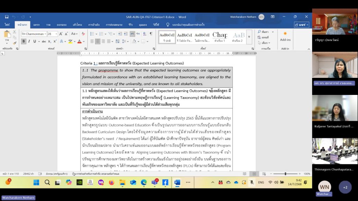
Task: Toggle left-to-right text direction
Action: coord(133,34)
